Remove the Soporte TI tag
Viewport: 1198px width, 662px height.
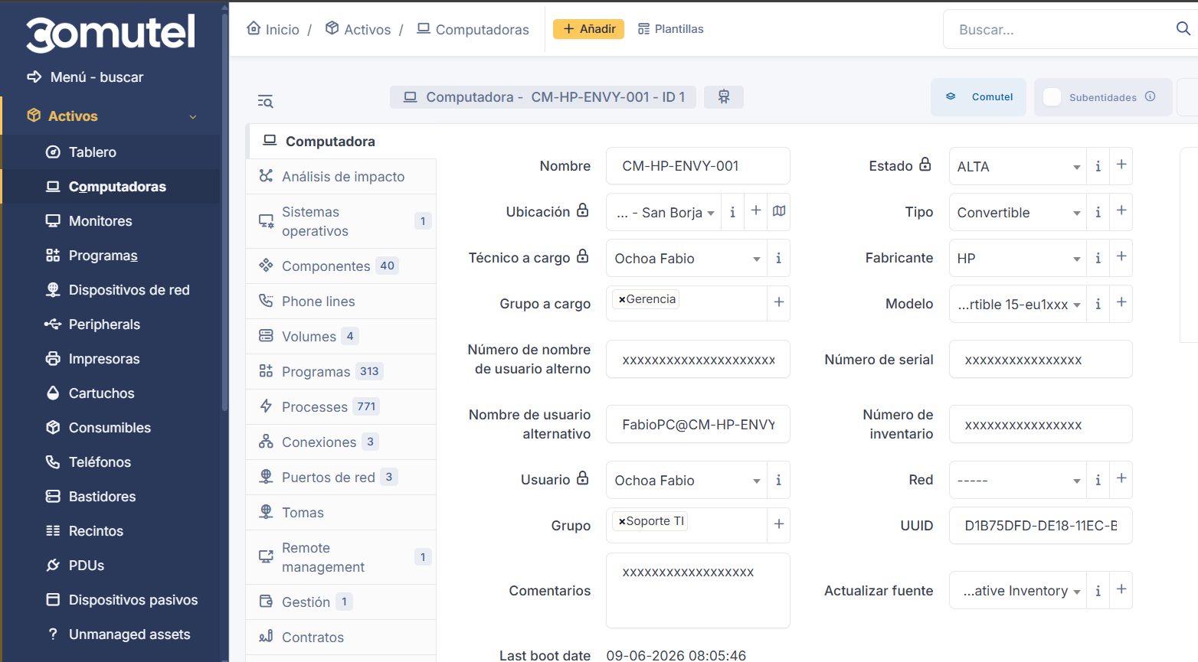coord(622,521)
